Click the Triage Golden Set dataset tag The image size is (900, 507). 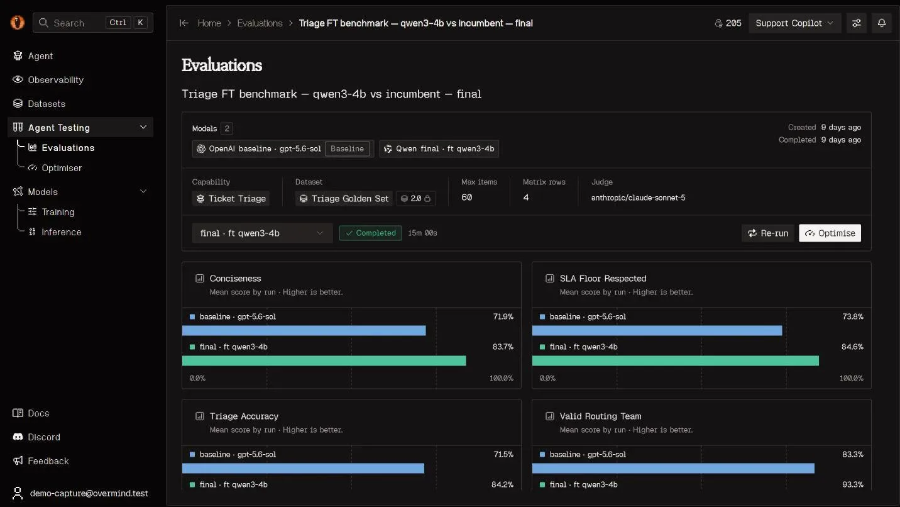click(x=344, y=199)
